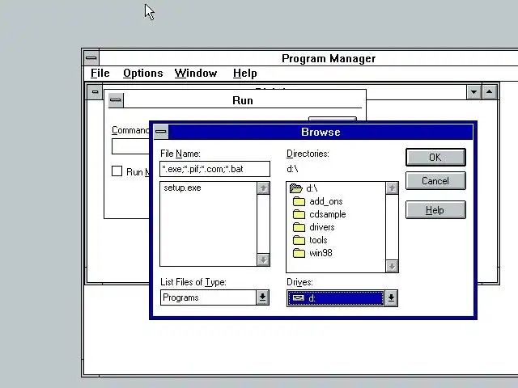Click the Browse title bar
The height and width of the screenshot is (388, 518).
(321, 132)
